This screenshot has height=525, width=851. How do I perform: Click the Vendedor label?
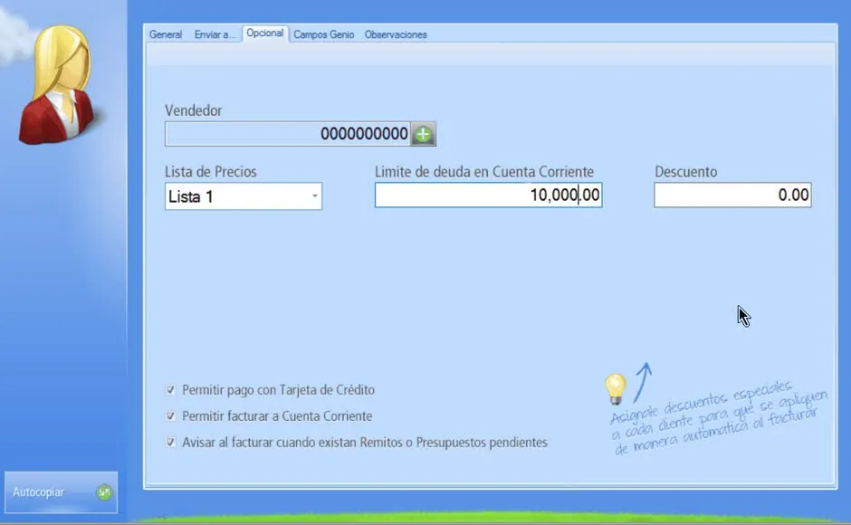(193, 110)
